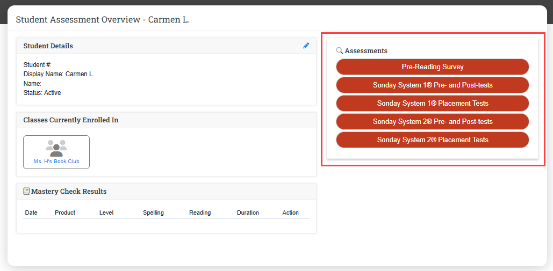Click the Status: Active text
The height and width of the screenshot is (271, 553).
[x=42, y=93]
